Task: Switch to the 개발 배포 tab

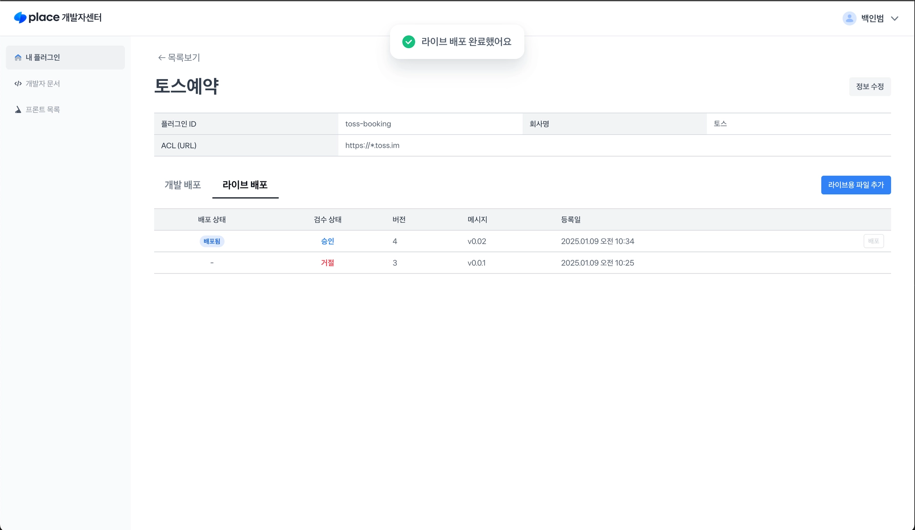Action: click(x=183, y=185)
